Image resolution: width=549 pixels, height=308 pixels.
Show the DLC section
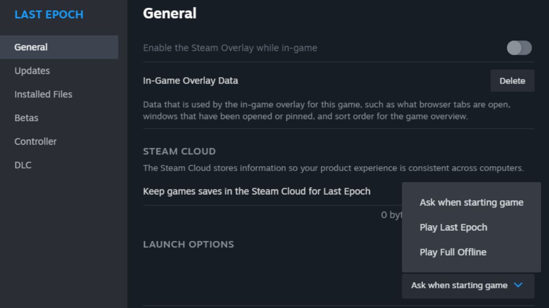pos(23,165)
